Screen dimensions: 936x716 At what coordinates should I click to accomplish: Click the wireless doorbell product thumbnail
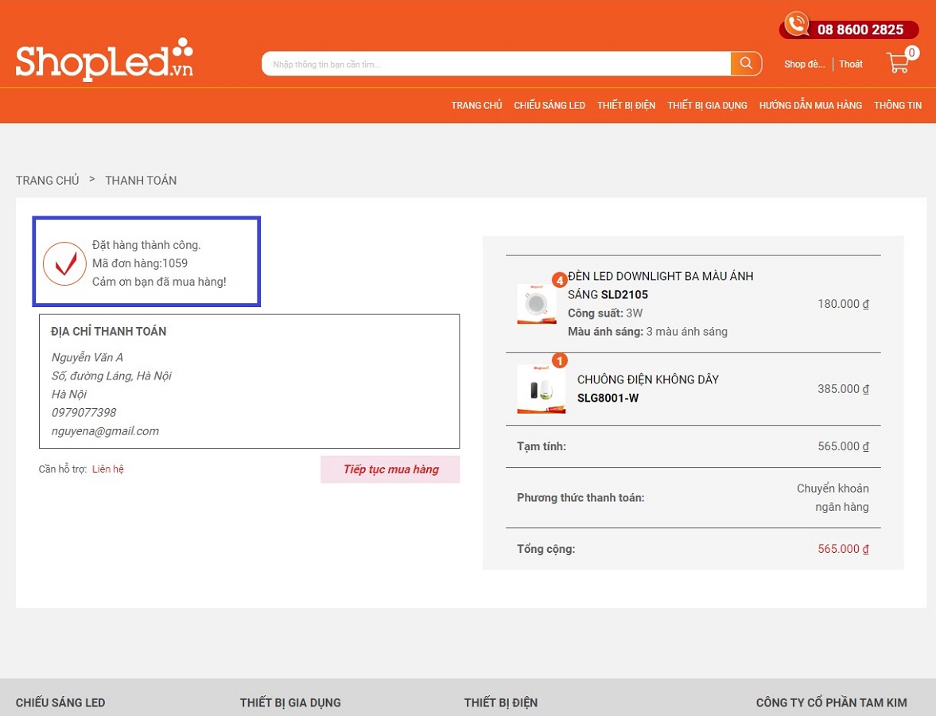(x=541, y=389)
